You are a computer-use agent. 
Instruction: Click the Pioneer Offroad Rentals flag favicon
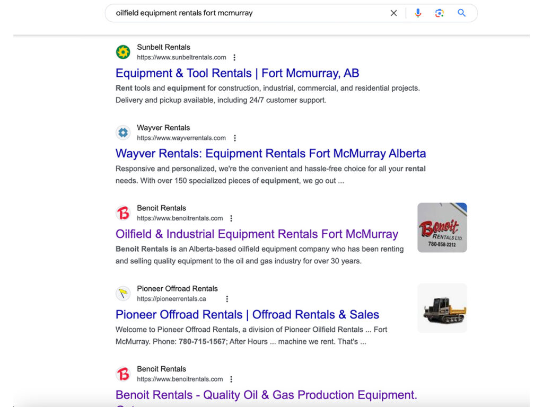[x=122, y=293]
